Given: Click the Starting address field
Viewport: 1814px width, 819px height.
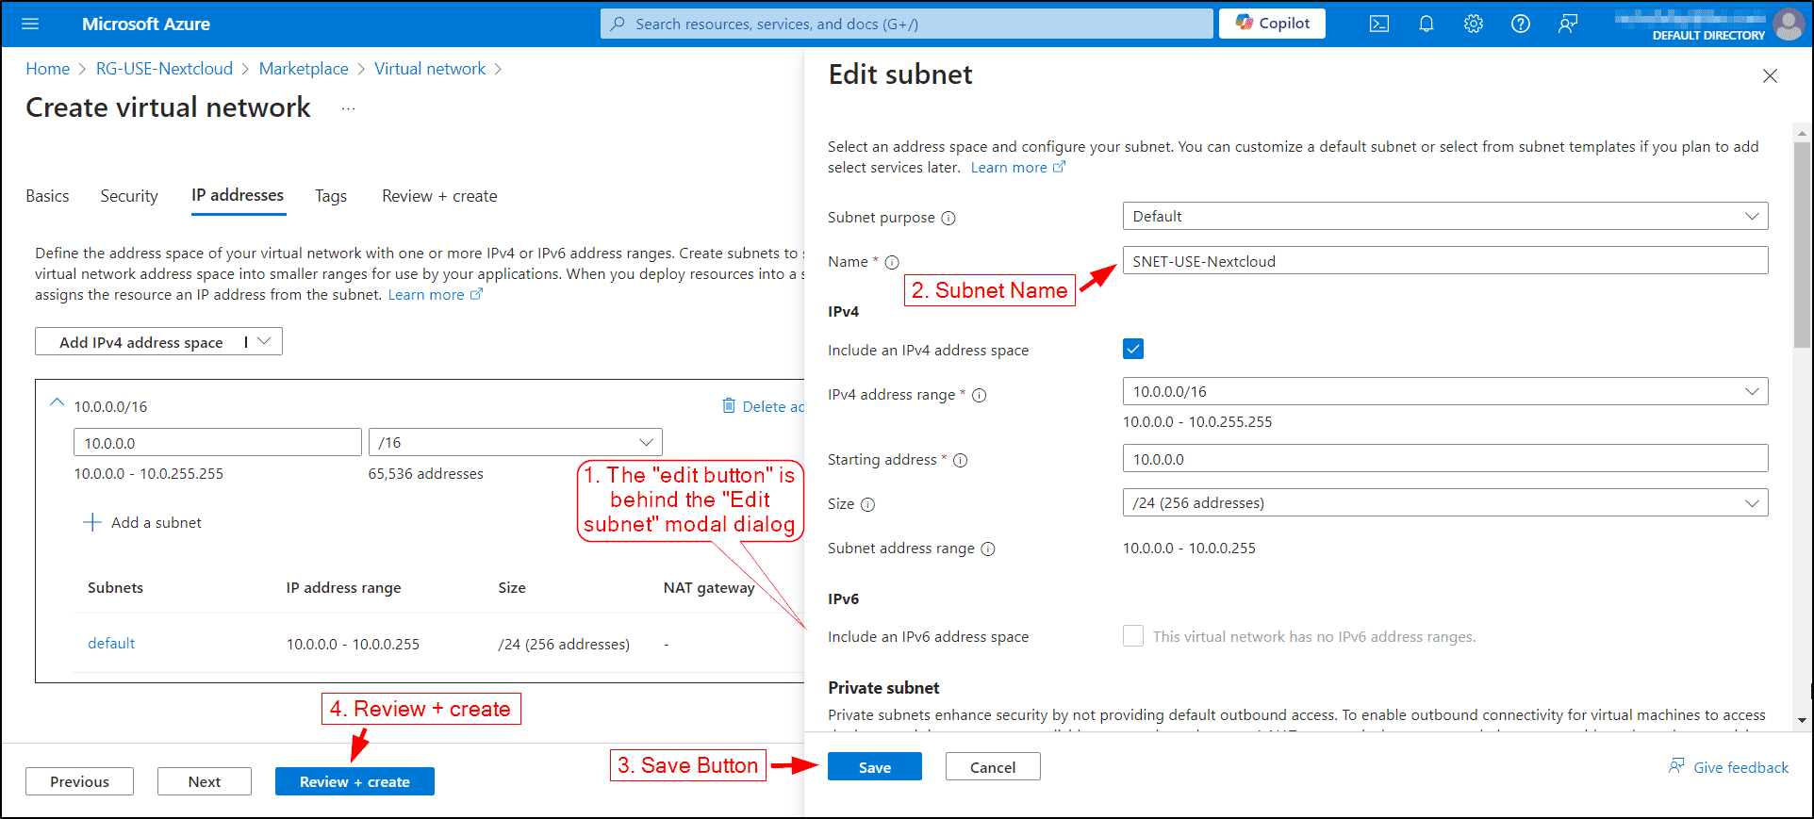Looking at the screenshot, I should click(x=1445, y=459).
